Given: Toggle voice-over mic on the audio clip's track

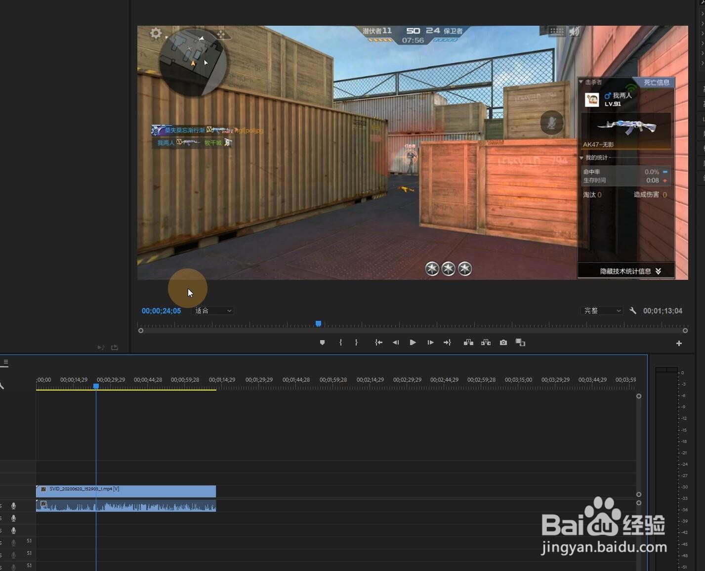Looking at the screenshot, I should 13,506.
